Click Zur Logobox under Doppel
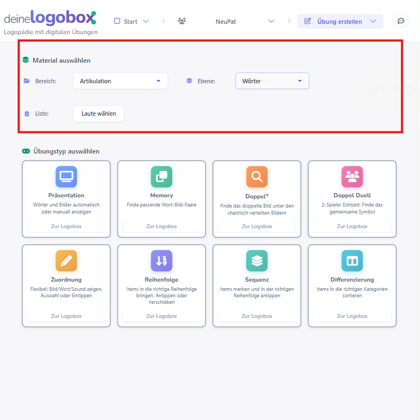The image size is (420, 420). pyautogui.click(x=257, y=226)
